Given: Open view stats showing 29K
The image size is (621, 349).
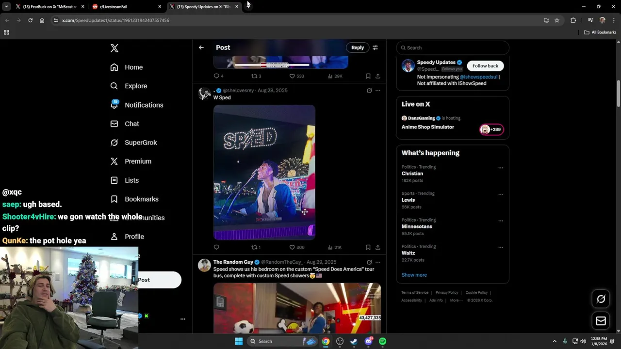Looking at the screenshot, I should (335, 76).
